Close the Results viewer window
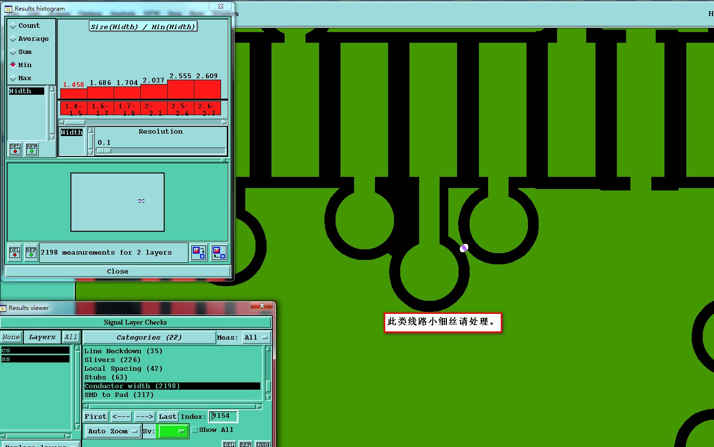This screenshot has height=447, width=714. pos(262,306)
